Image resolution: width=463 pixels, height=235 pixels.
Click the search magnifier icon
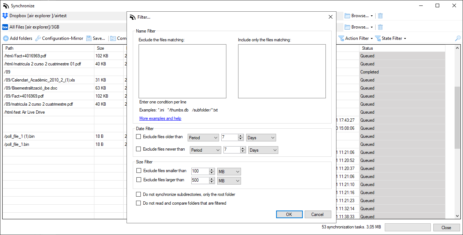(458, 38)
